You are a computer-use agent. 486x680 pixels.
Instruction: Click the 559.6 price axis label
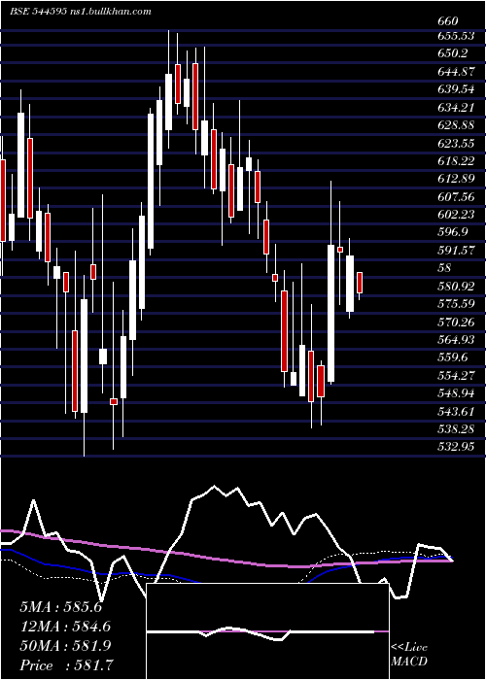[x=453, y=357]
